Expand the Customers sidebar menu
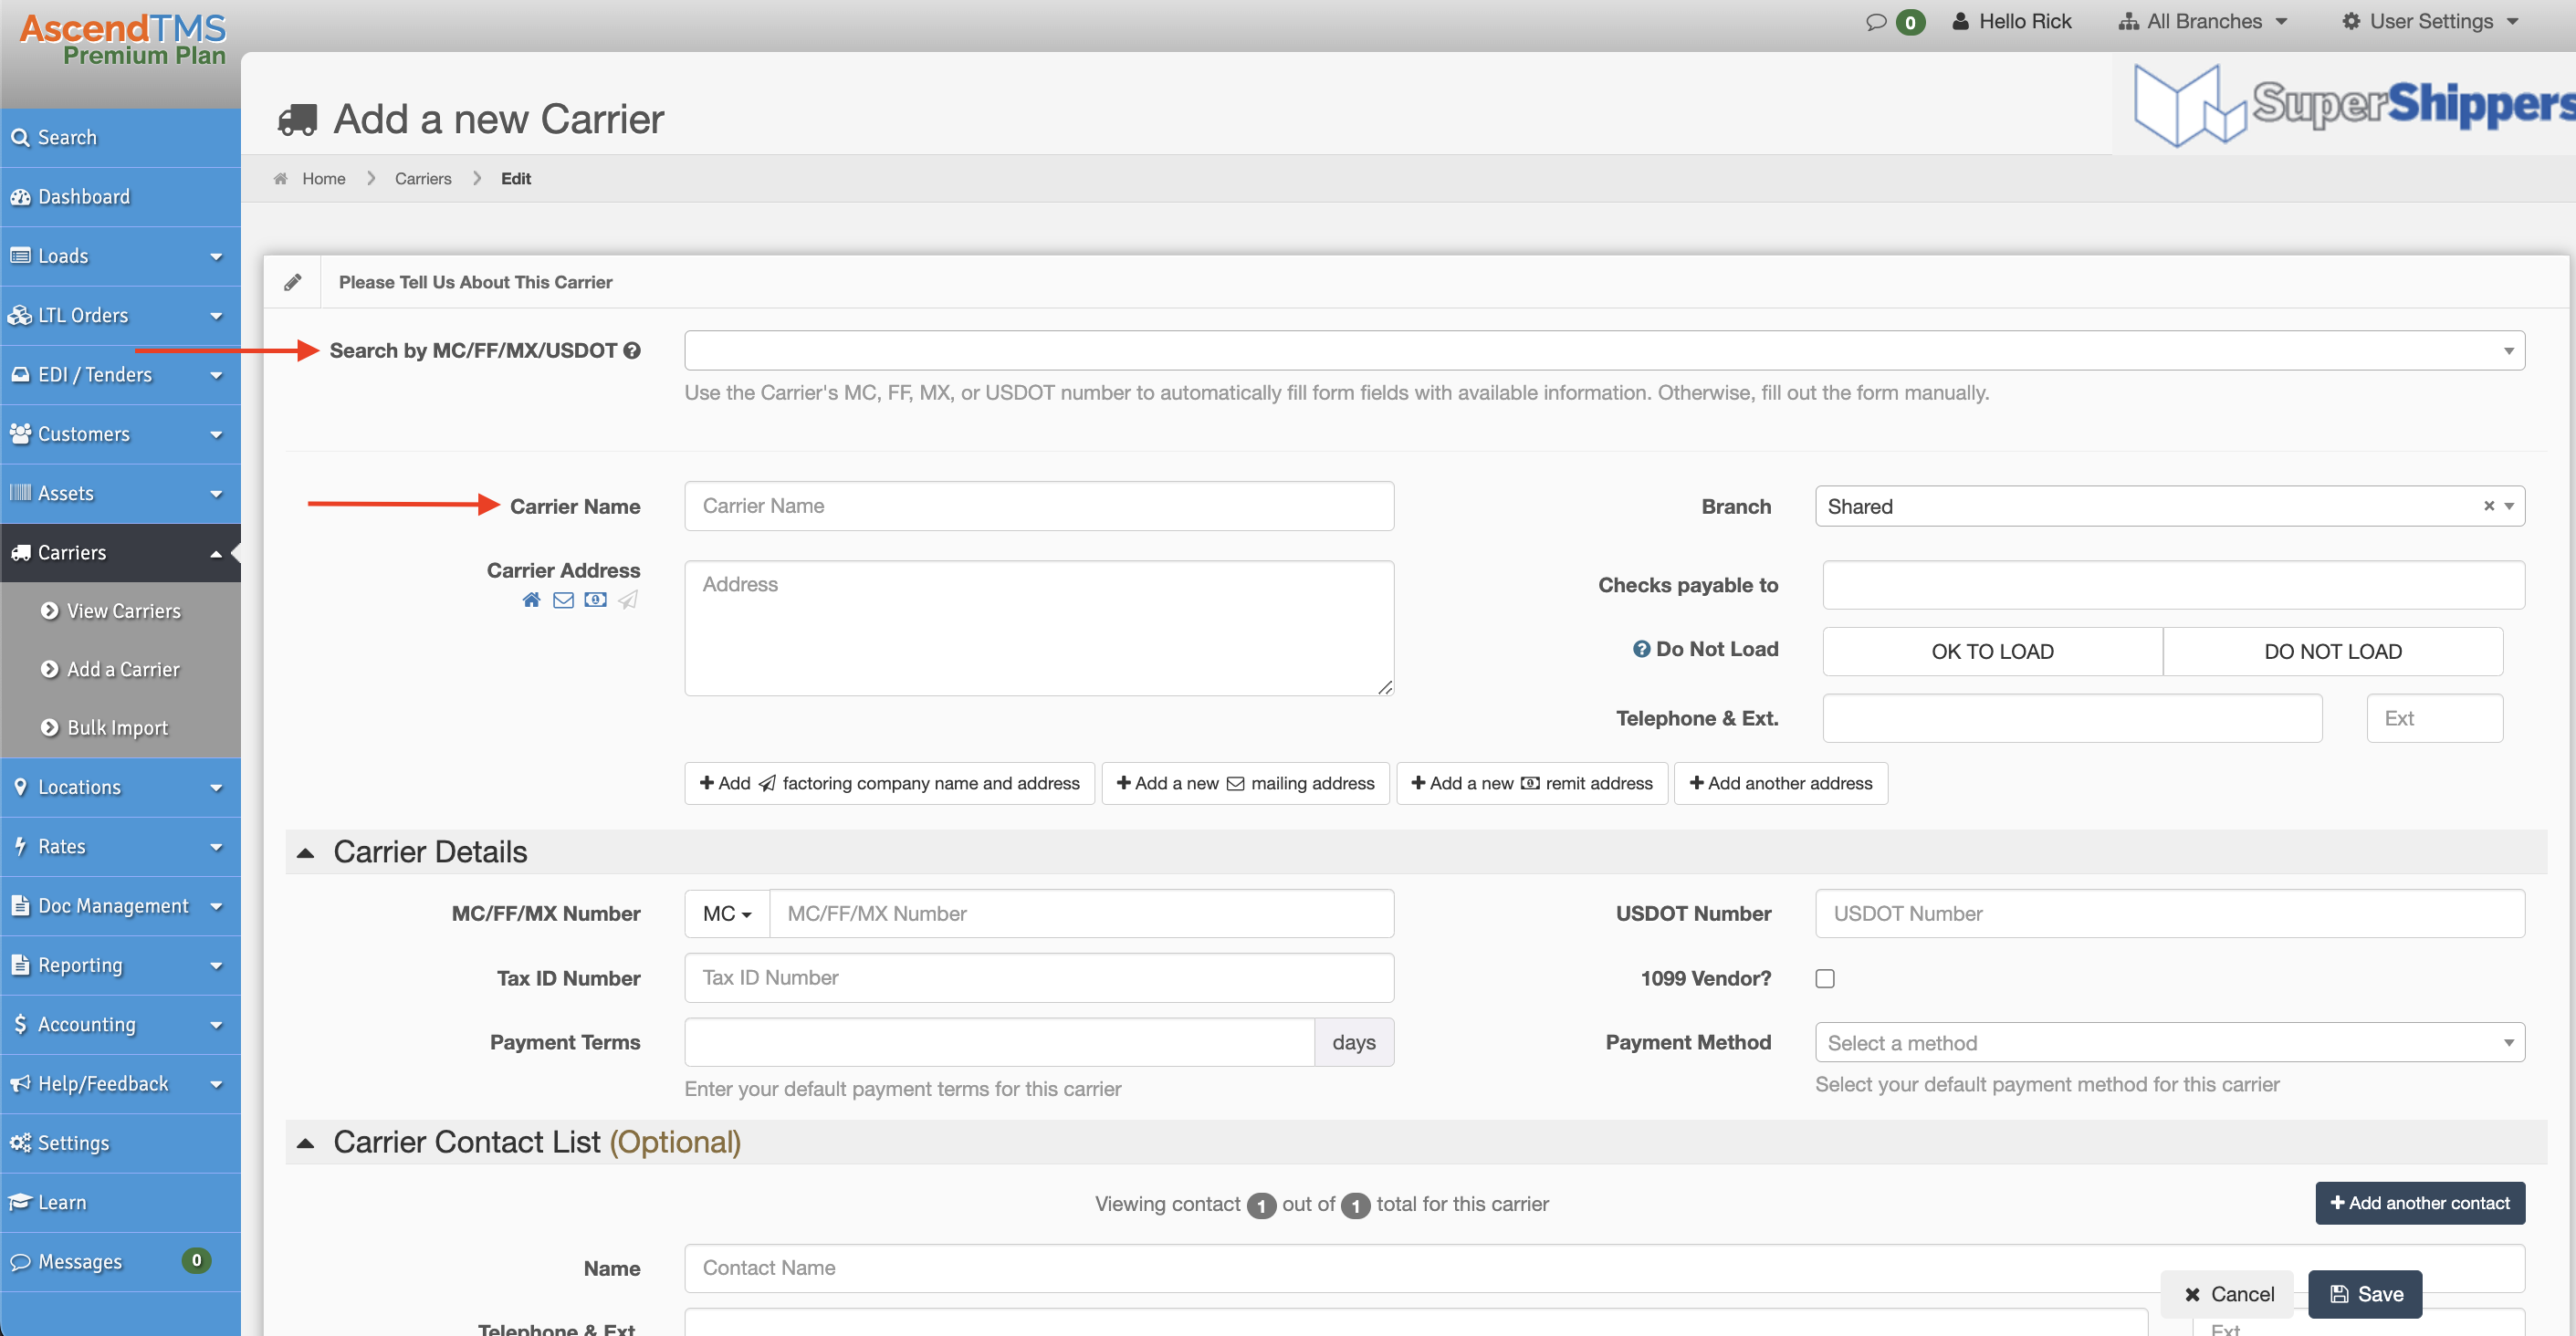The image size is (2576, 1336). coord(120,434)
